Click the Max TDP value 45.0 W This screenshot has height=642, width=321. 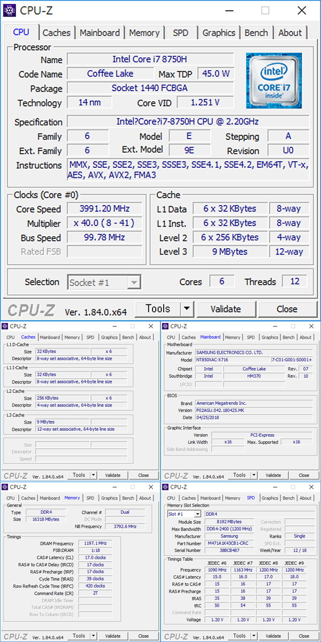[216, 74]
